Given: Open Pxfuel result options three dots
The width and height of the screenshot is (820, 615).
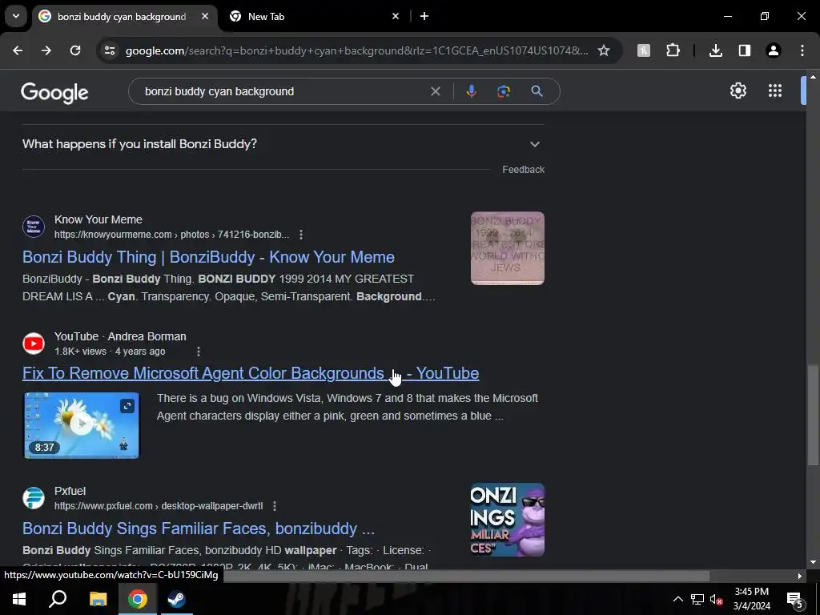Looking at the screenshot, I should tap(275, 506).
